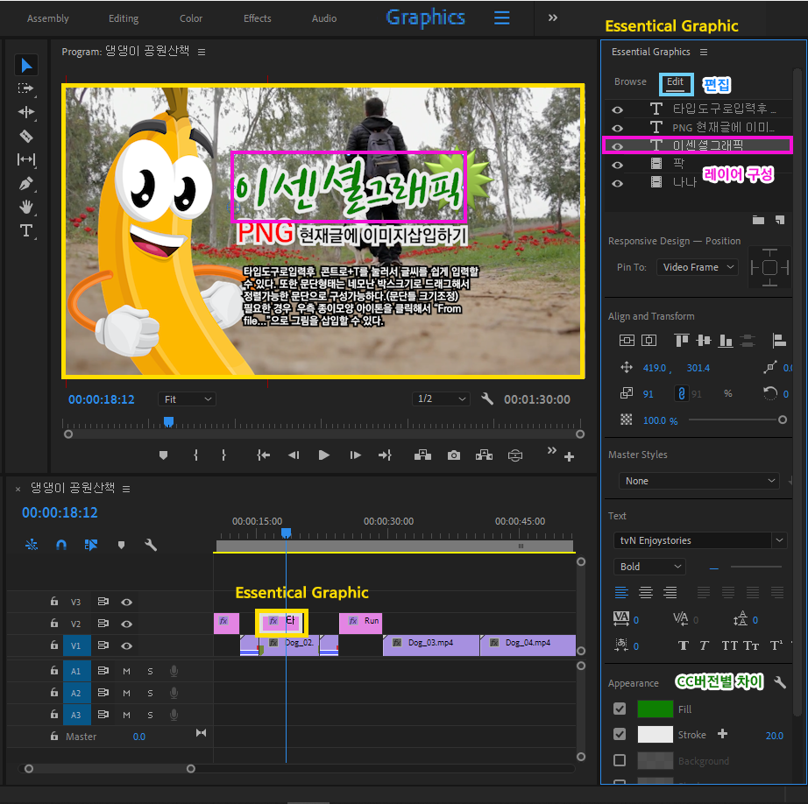
Task: Hide the 팍 clip layer
Action: point(617,166)
